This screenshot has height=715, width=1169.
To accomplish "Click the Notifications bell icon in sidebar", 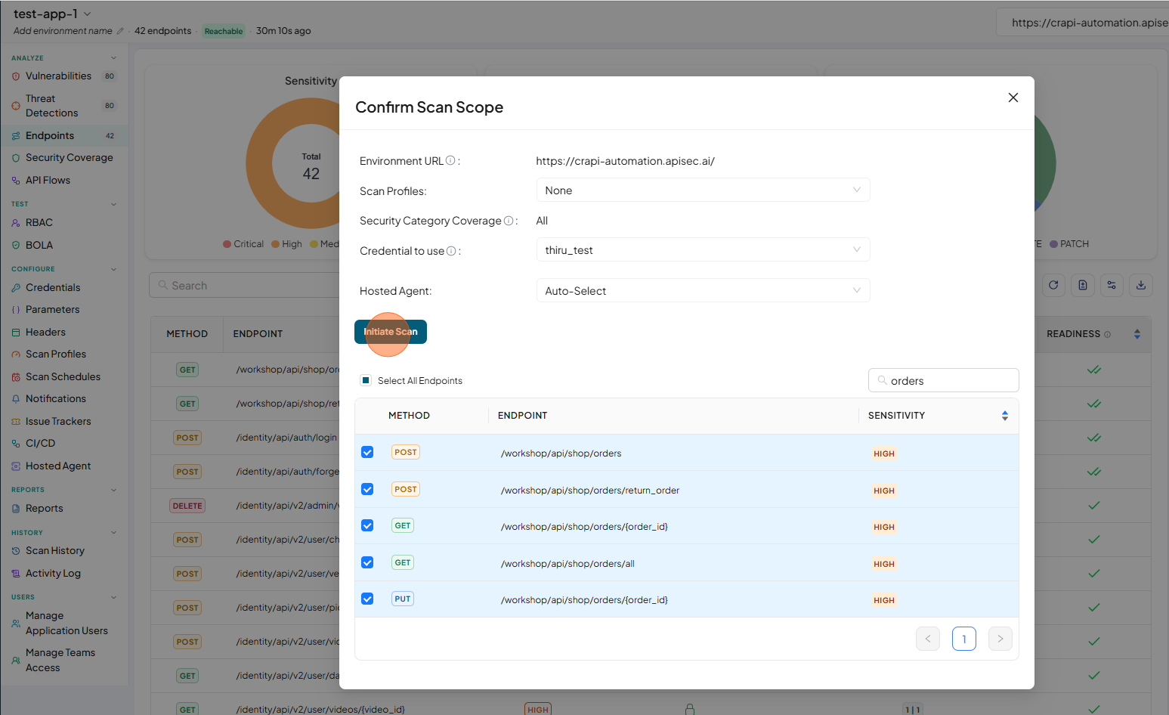I will click(x=16, y=399).
